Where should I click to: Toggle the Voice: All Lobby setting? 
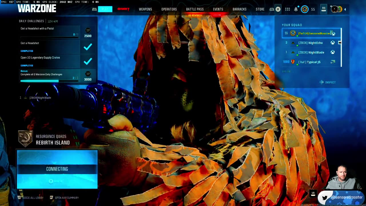(31, 197)
